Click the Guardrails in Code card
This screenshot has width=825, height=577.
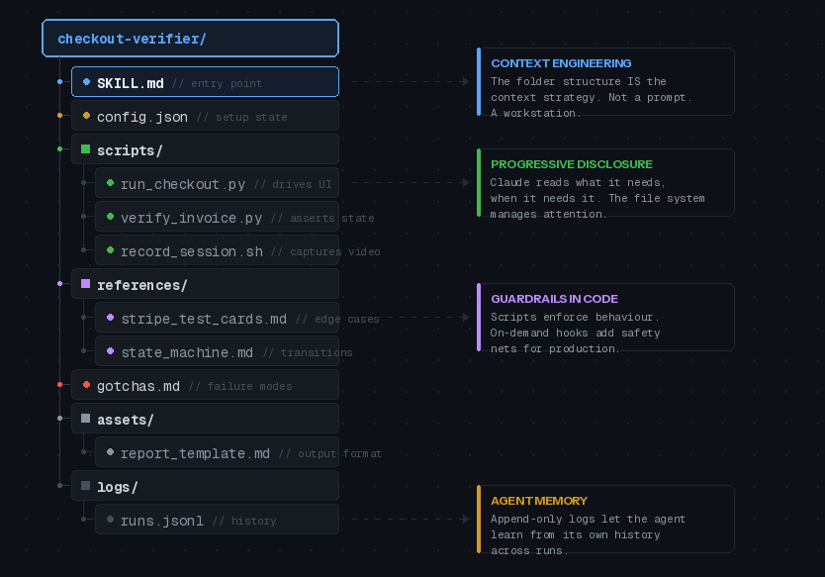coord(605,318)
